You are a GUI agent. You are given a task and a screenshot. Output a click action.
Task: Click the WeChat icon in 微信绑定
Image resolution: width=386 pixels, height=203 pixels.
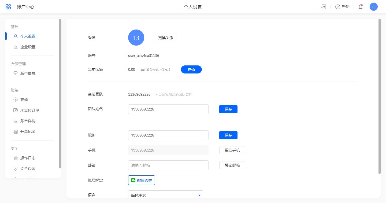[x=133, y=180]
